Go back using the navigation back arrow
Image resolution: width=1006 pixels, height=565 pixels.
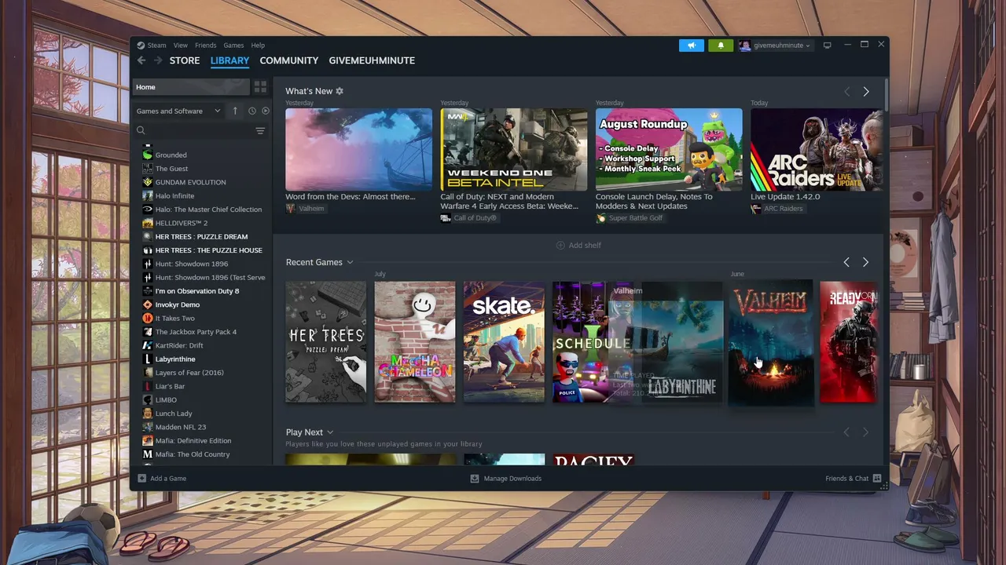[x=141, y=60]
